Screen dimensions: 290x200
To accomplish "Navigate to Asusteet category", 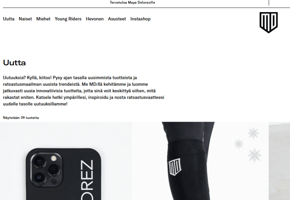I will (117, 19).
